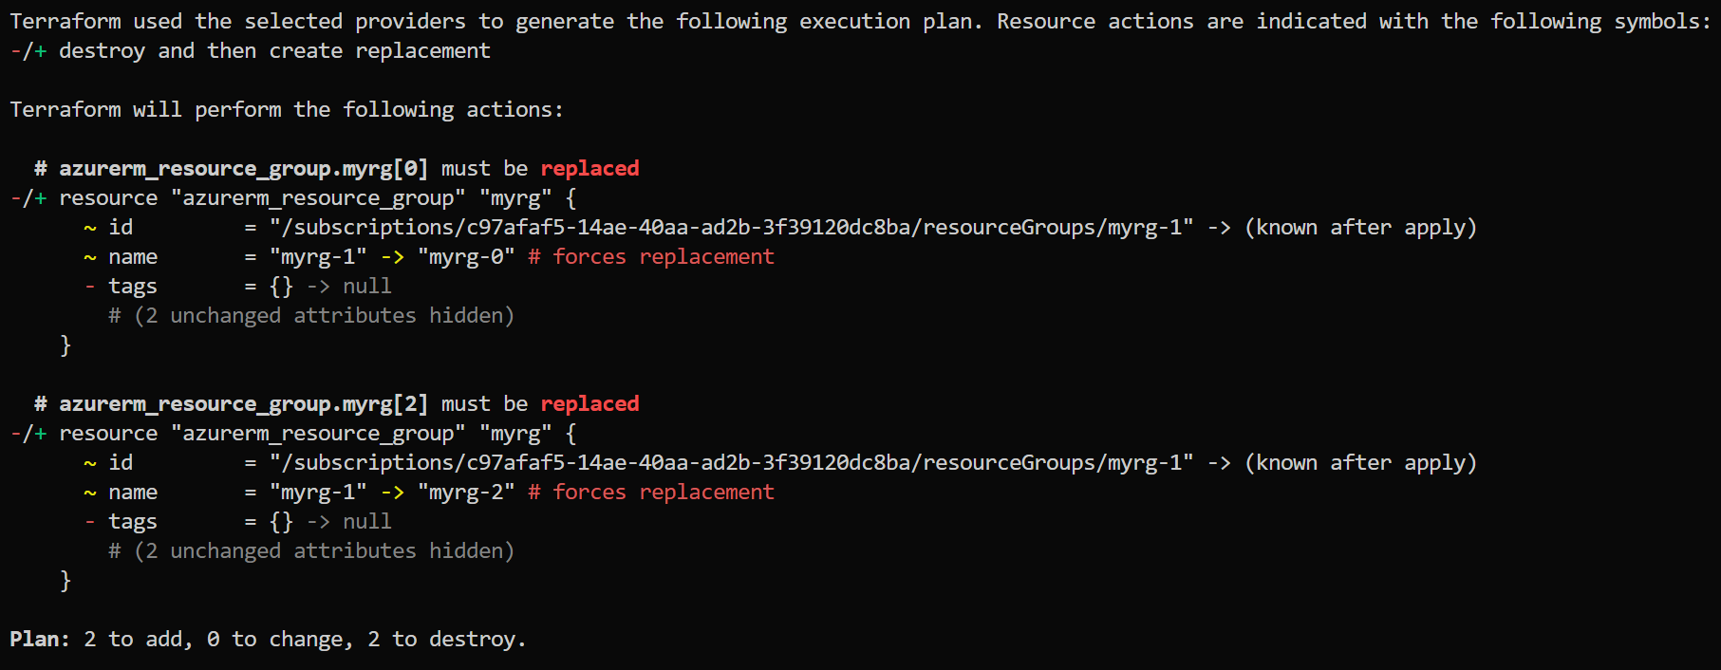
Task: Click second "(known after apply)" text
Action: 1361,462
